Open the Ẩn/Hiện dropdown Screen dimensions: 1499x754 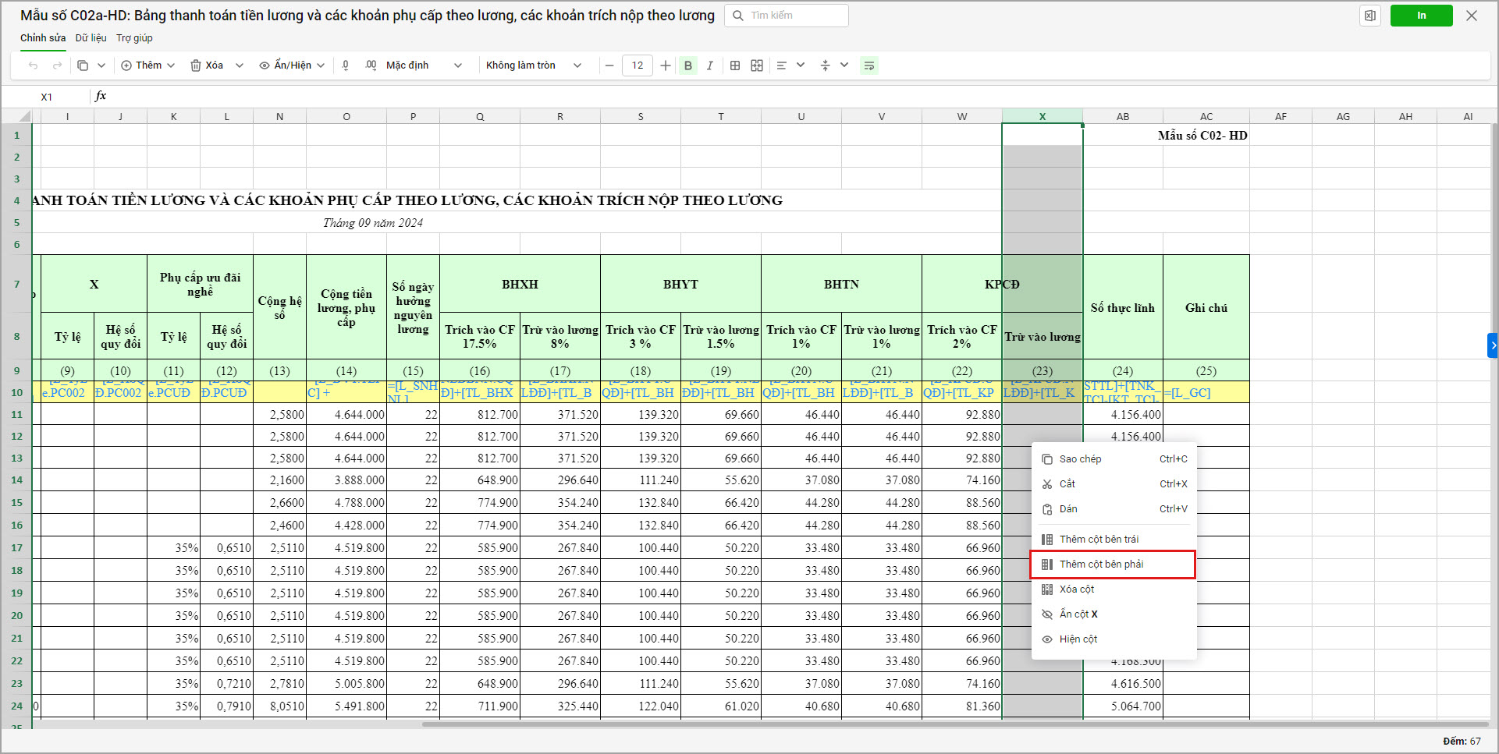click(x=292, y=65)
